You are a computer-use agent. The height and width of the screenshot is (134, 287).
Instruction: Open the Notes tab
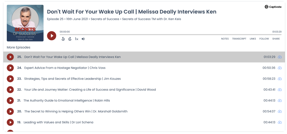(x=225, y=39)
